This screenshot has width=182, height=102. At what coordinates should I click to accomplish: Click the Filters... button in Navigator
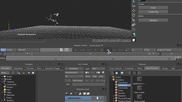5,73
